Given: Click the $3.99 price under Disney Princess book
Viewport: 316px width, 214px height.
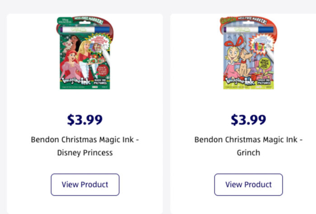Looking at the screenshot, I should [x=85, y=120].
